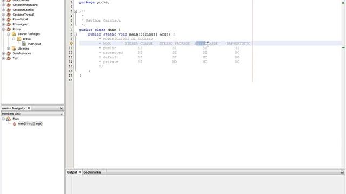Click the GestioneThread project folder icon
The width and height of the screenshot is (346, 194).
click(x=9, y=15)
